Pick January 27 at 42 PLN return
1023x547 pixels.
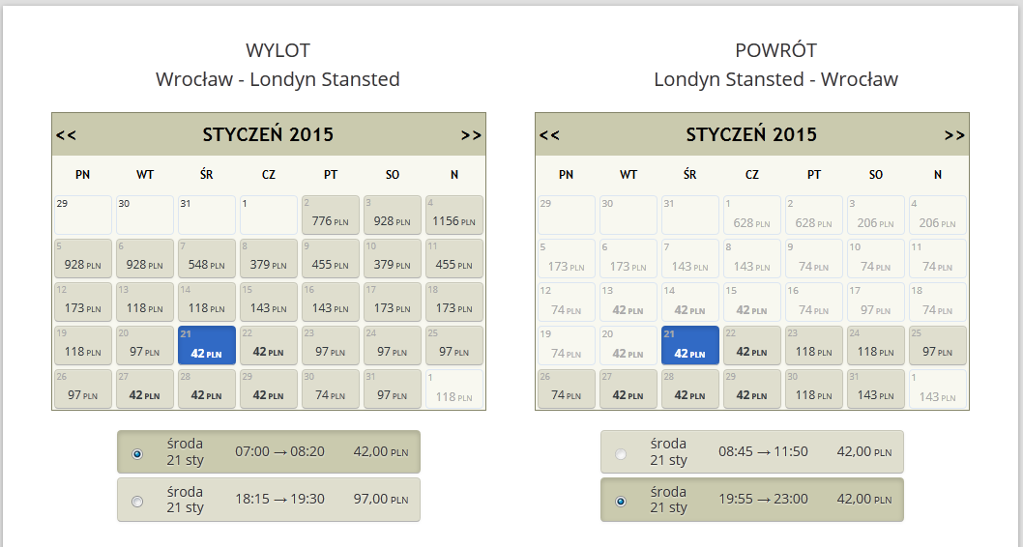(x=628, y=389)
